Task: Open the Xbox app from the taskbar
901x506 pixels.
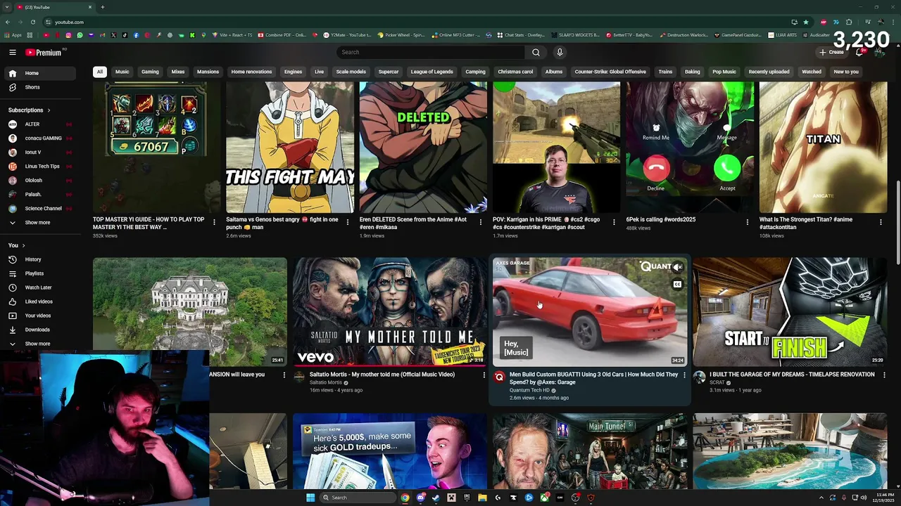Action: pos(544,498)
